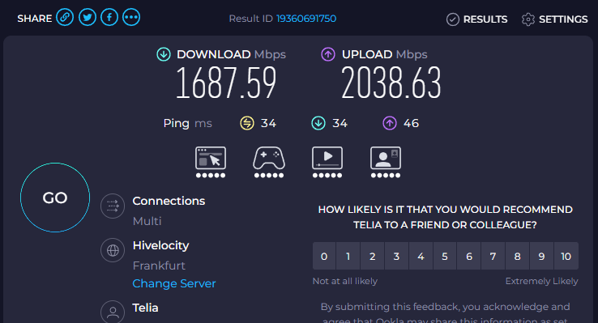Rate recommendation score 9

pos(541,256)
